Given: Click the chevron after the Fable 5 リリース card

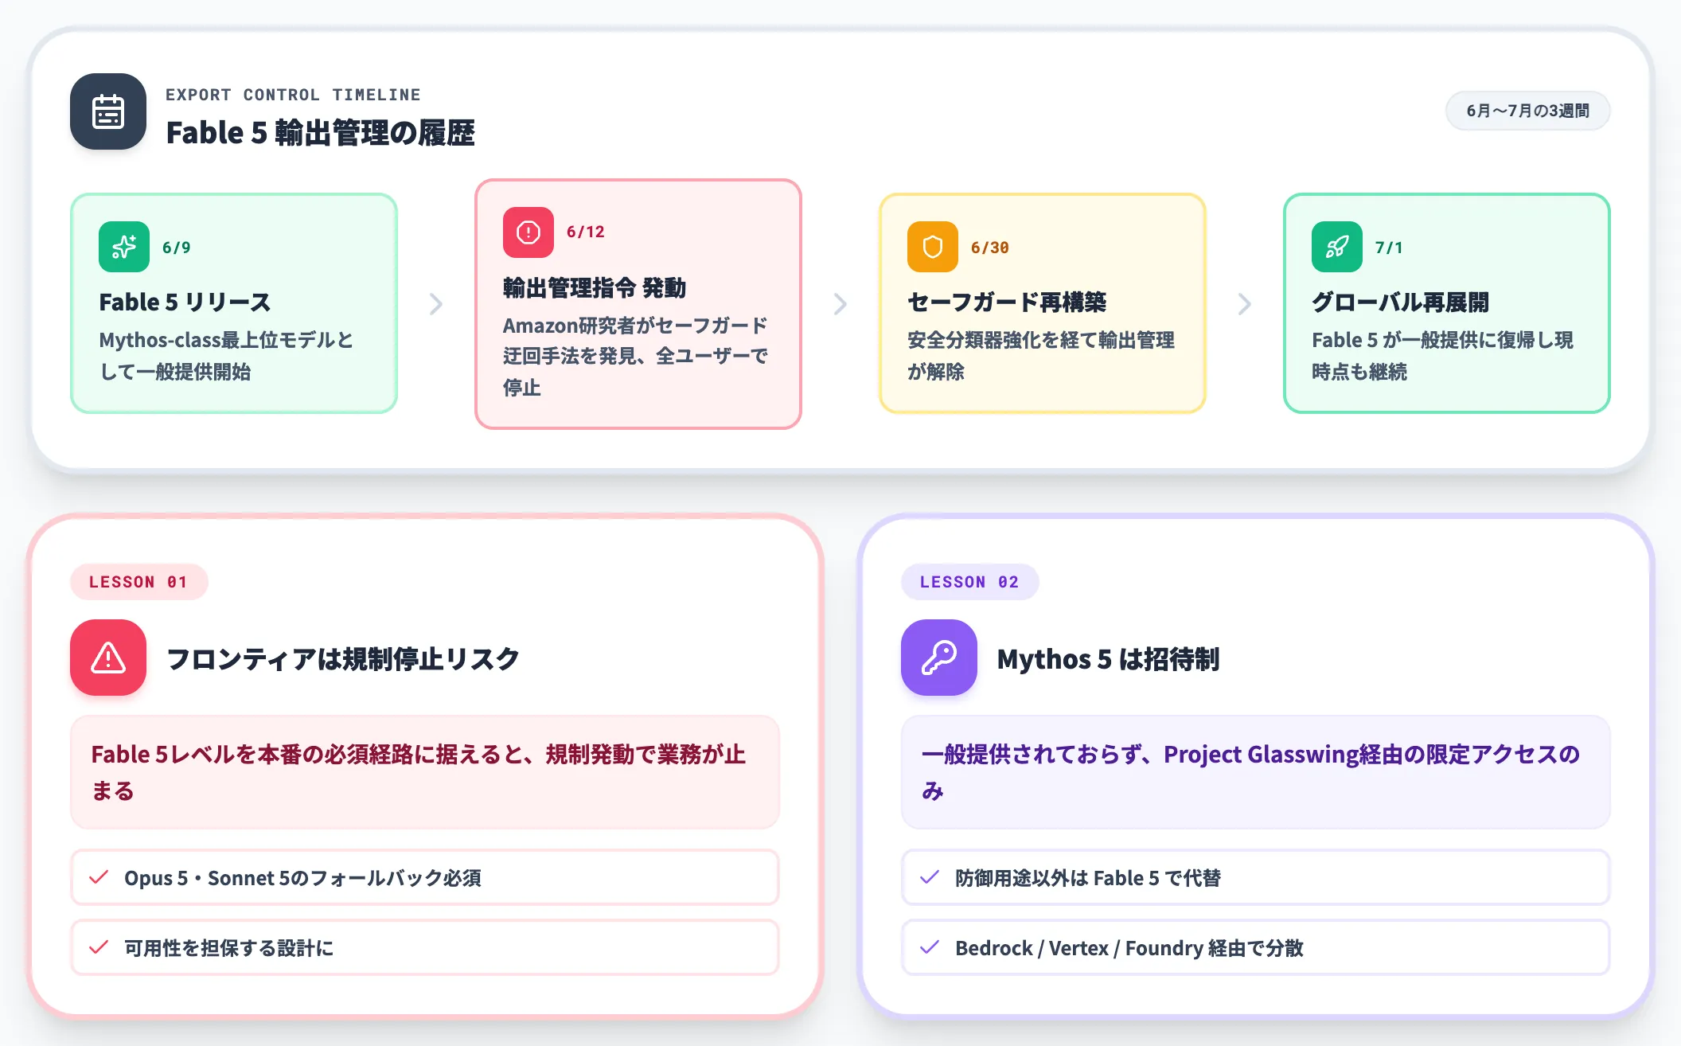Looking at the screenshot, I should coord(436,304).
